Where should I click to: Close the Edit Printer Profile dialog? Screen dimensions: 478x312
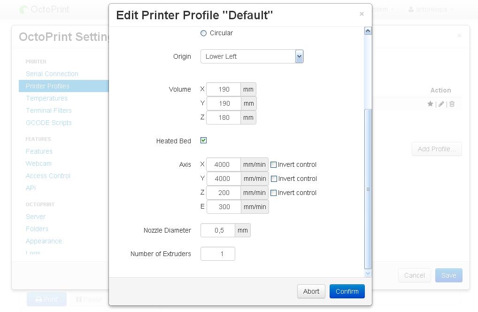pos(362,14)
